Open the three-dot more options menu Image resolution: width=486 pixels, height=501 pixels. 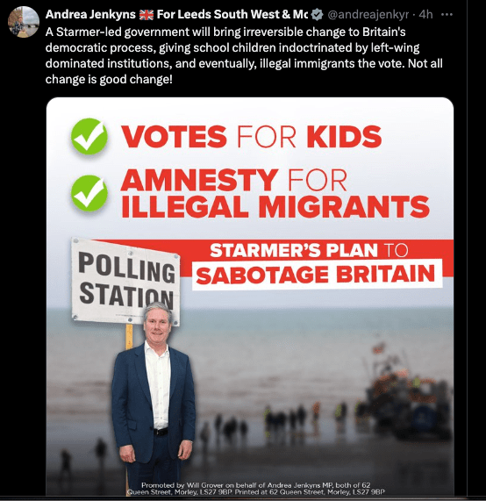click(447, 14)
